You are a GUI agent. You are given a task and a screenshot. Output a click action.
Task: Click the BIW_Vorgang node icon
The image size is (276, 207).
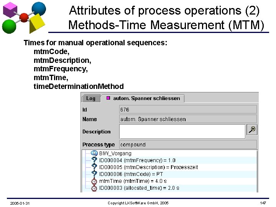[94, 153]
